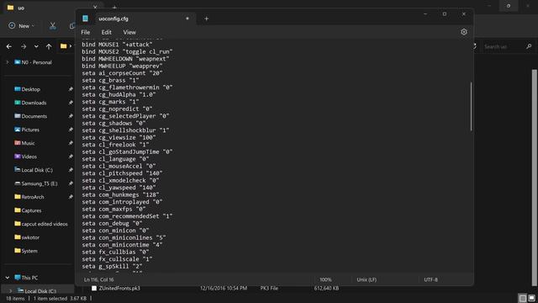Image resolution: width=538 pixels, height=303 pixels.
Task: Click the Explorer search magnifier icon
Action: tap(529, 46)
